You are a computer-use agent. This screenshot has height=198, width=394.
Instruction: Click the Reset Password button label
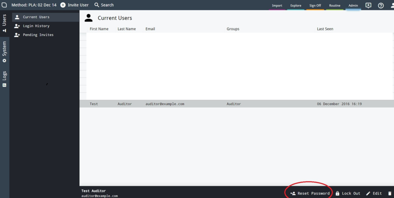(x=313, y=194)
